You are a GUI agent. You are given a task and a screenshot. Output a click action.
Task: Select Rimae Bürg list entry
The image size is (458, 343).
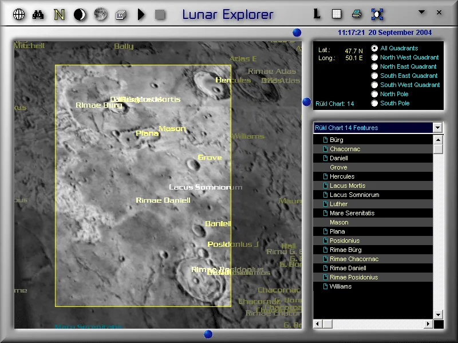(x=373, y=250)
